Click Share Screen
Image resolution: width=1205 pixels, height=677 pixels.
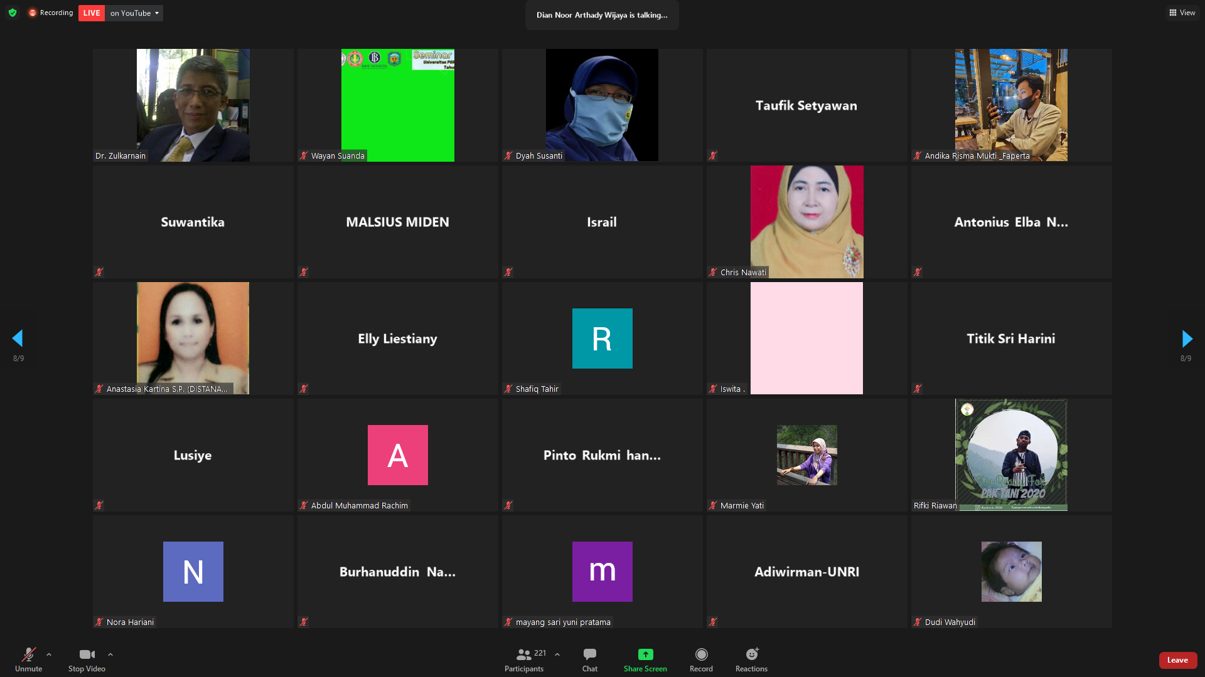[x=645, y=660]
